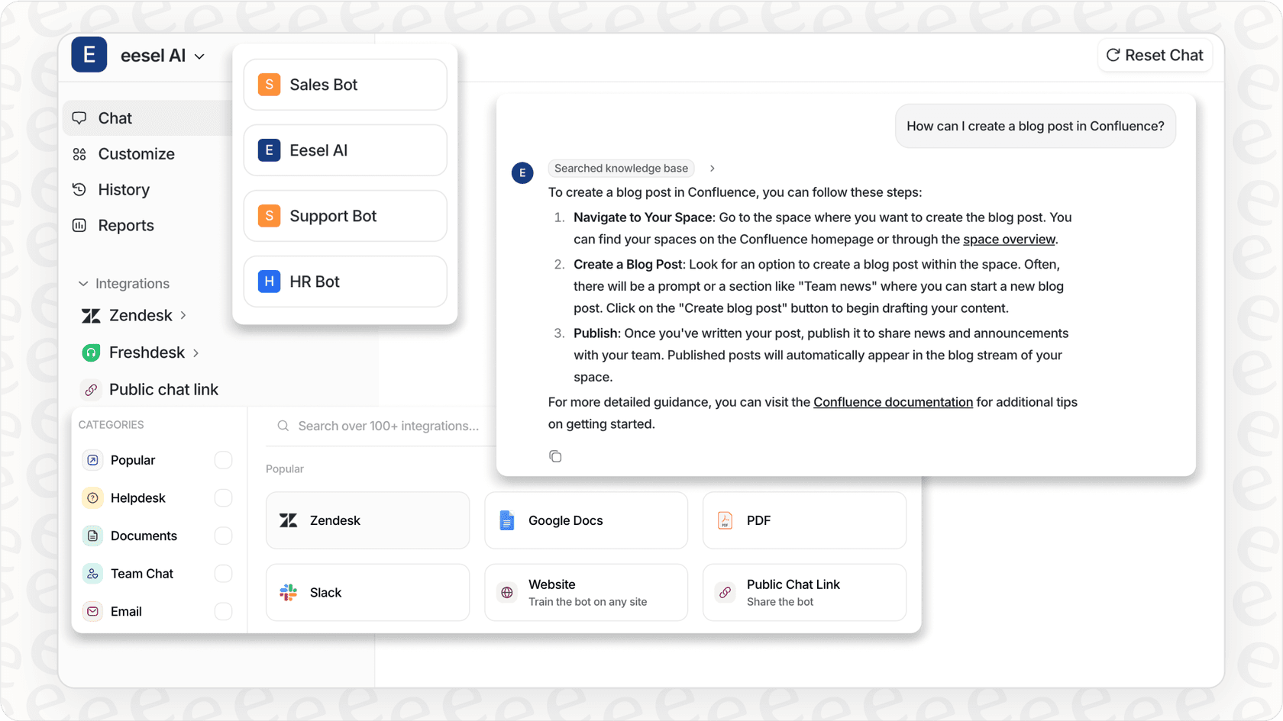Image resolution: width=1283 pixels, height=721 pixels.
Task: Open the Slack integration card
Action: click(x=367, y=592)
